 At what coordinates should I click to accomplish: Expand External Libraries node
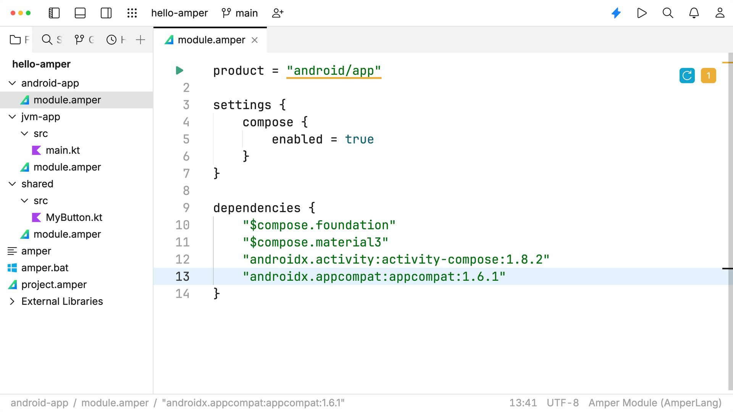12,301
